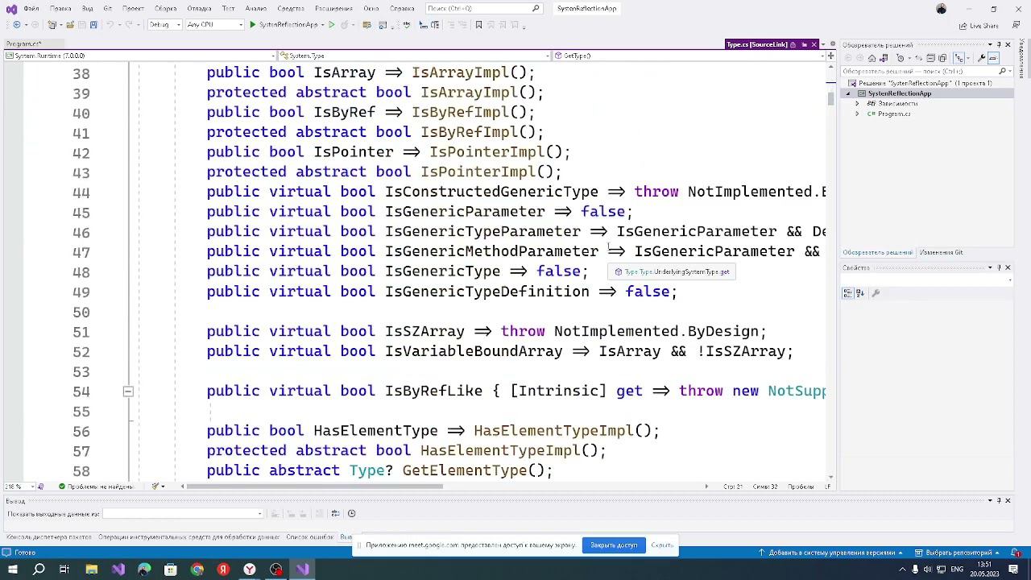Viewport: 1031px width, 580px height.
Task: Open the Microsoft Store taskbar icon
Action: (171, 570)
